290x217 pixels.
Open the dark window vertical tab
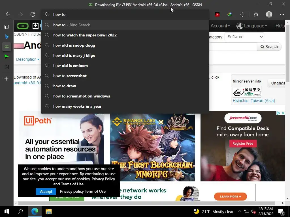tap(7, 67)
